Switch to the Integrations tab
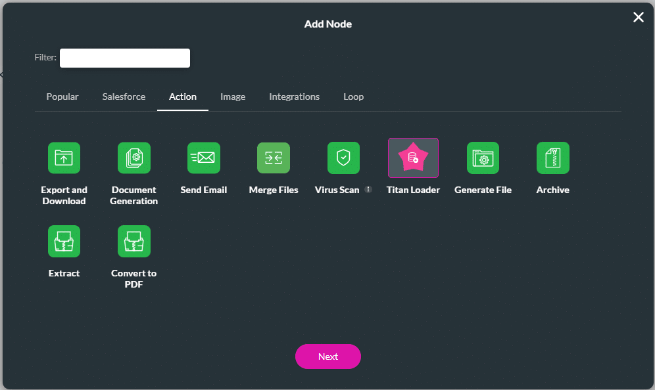The width and height of the screenshot is (655, 390). coord(294,97)
